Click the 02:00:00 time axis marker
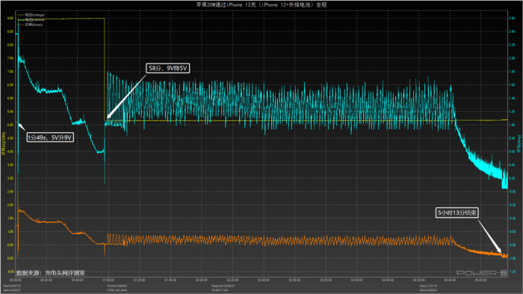The image size is (523, 294). tap(202, 280)
